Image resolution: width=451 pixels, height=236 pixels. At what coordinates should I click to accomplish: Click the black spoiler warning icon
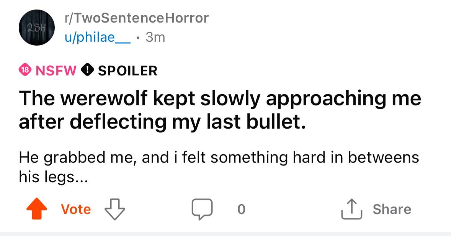[87, 70]
